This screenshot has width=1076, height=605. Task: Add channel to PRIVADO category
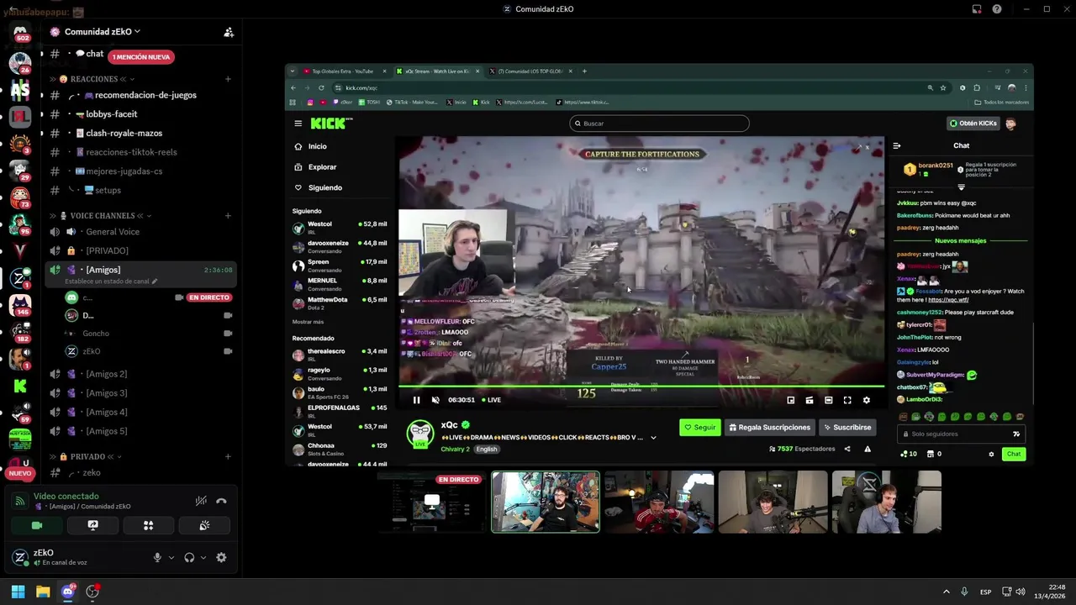[228, 457]
